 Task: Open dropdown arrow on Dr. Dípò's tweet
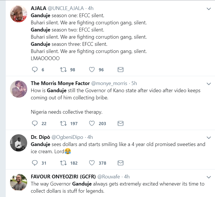(x=209, y=138)
